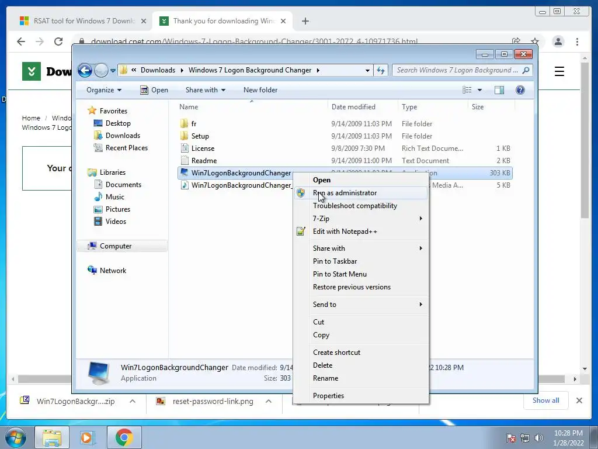Choose Run as administrator
Viewport: 598px width, 449px height.
(x=361, y=193)
